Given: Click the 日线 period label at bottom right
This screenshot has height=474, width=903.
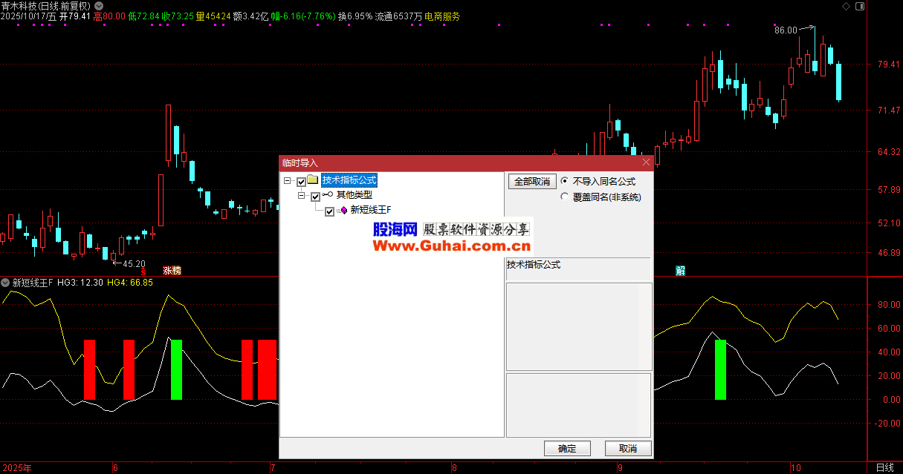Looking at the screenshot, I should pyautogui.click(x=885, y=467).
